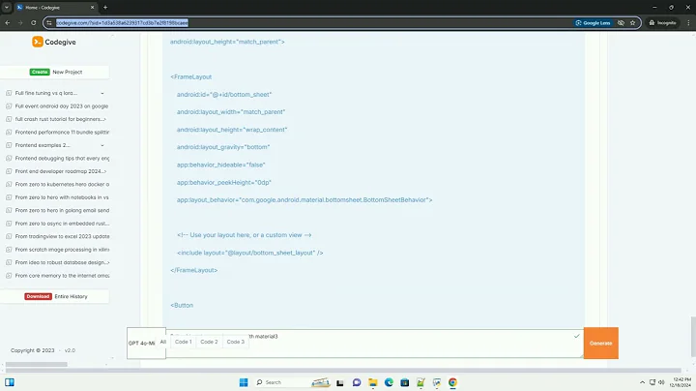Click the document icon beside 'Full event android day'

point(9,106)
